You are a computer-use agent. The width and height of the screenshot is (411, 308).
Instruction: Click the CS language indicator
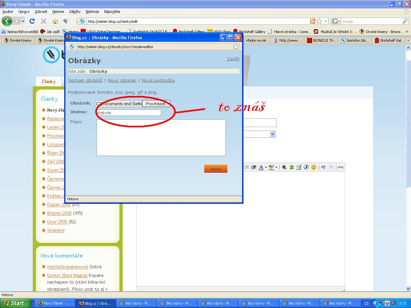[x=366, y=303]
